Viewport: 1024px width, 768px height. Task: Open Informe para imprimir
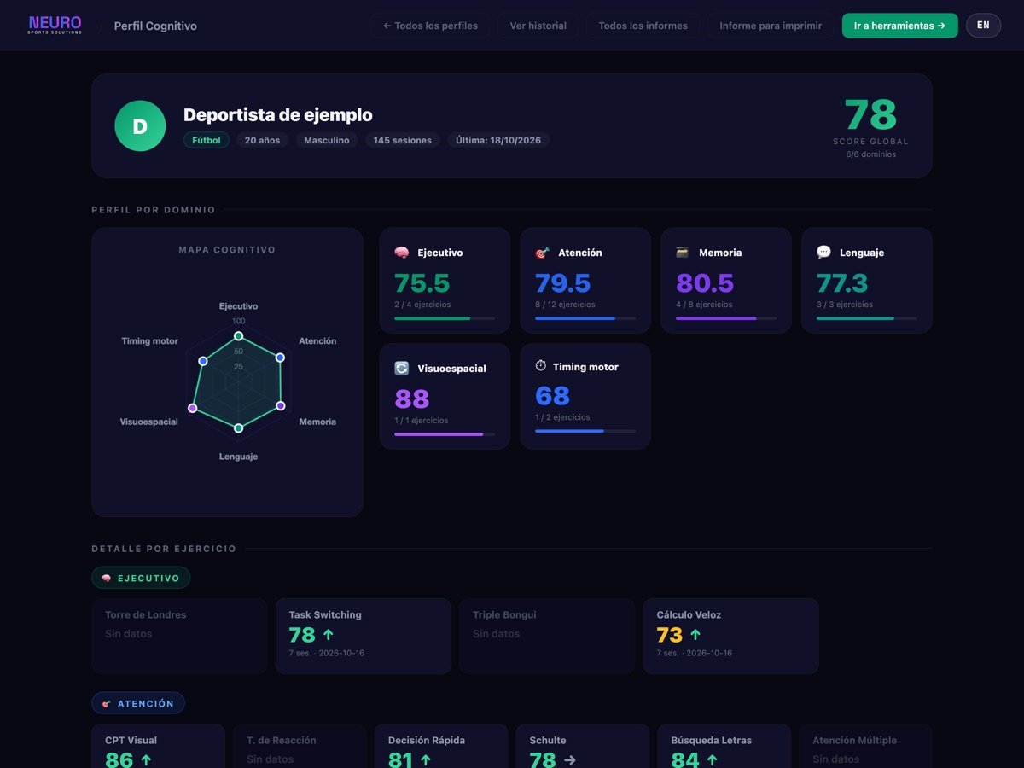pos(771,26)
